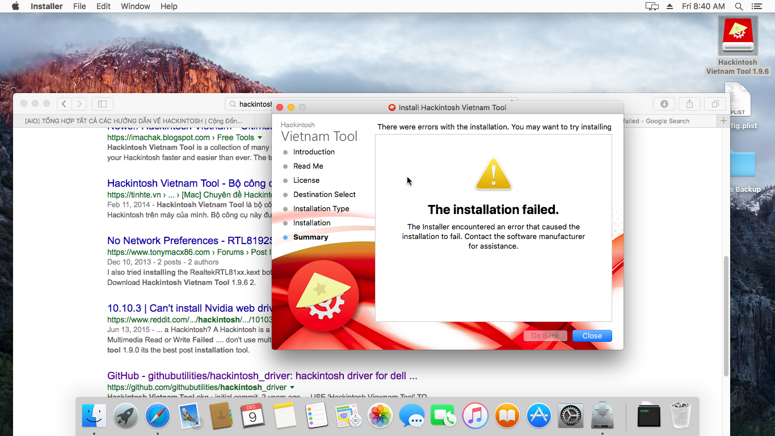The width and height of the screenshot is (775, 436).
Task: Open Launchpad from the Dock
Action: pos(126,416)
